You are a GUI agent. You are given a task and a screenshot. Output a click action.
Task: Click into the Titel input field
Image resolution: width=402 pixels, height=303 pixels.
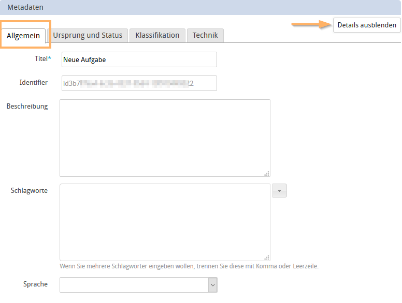click(x=139, y=59)
